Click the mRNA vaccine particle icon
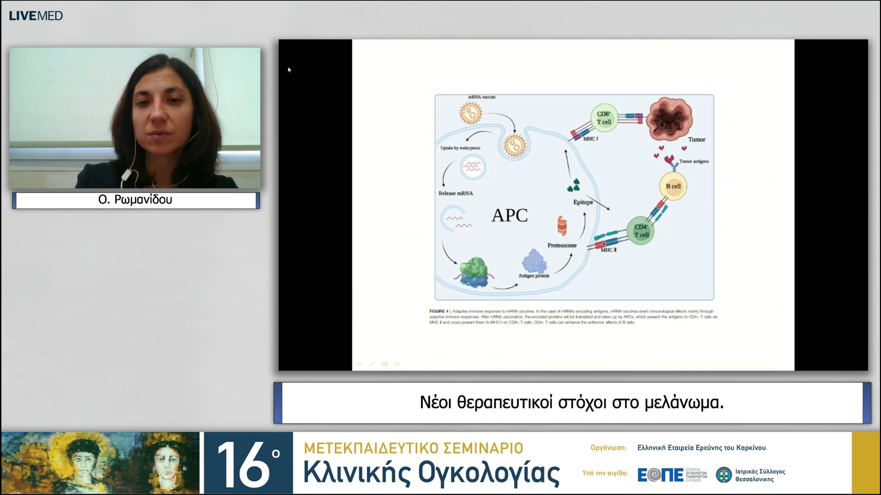 470,113
